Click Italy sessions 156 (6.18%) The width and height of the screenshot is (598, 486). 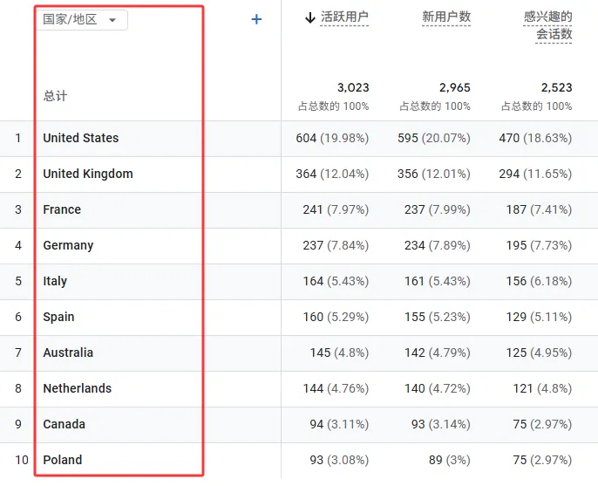(x=540, y=281)
